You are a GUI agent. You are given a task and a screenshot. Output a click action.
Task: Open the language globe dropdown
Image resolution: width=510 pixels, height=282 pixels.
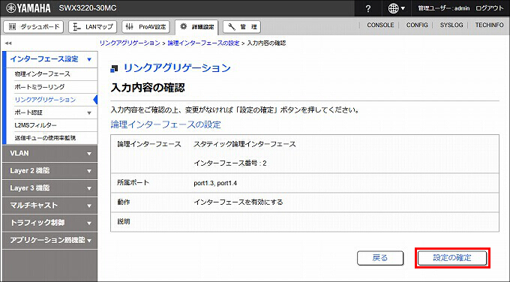(397, 8)
